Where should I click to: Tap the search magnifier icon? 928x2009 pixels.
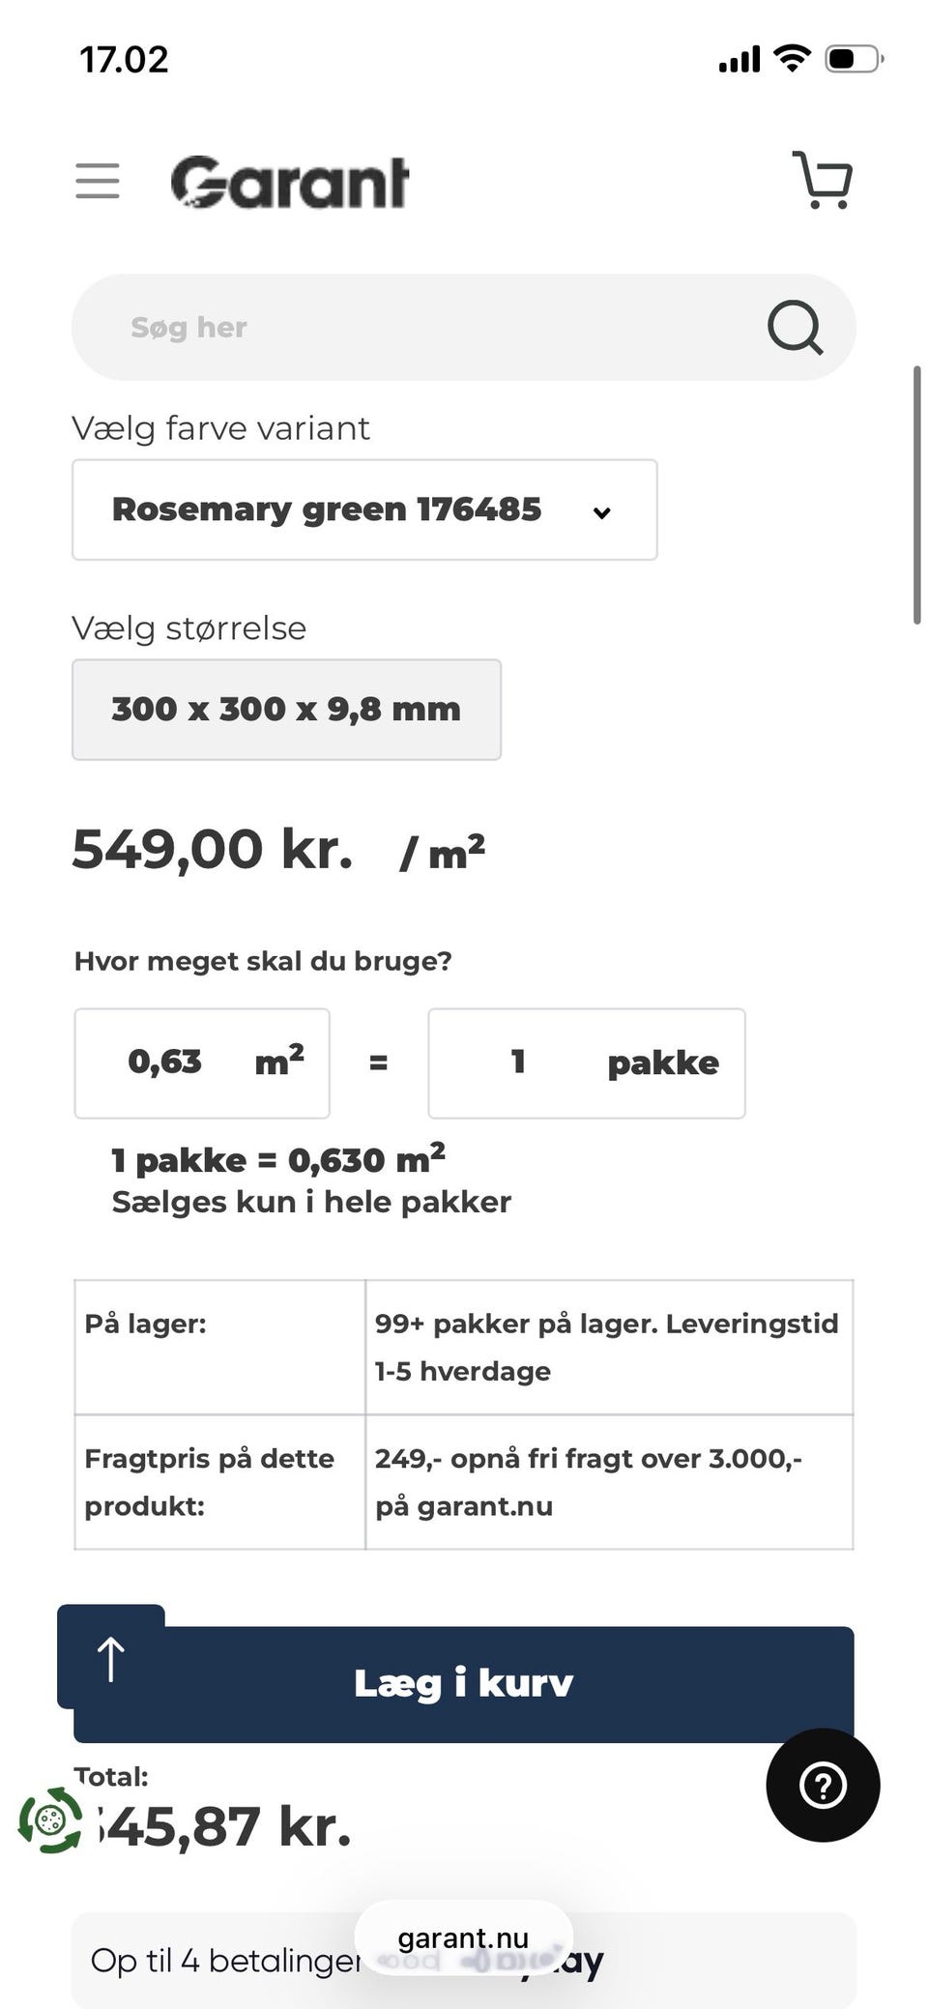click(795, 327)
